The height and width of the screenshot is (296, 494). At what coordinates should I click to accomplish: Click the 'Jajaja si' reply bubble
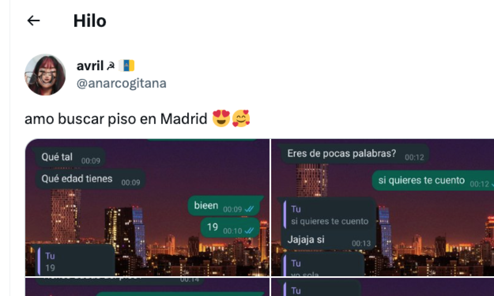328,224
